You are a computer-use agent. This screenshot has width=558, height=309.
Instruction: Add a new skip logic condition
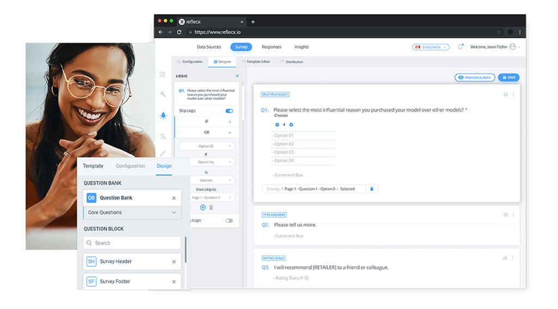(203, 207)
